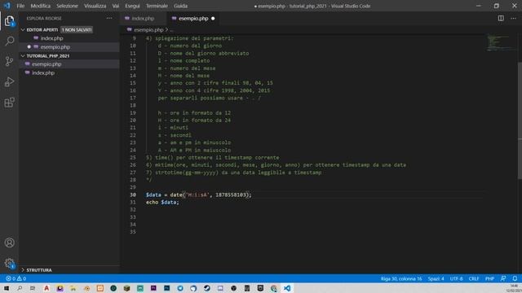This screenshot has height=293, width=522.
Task: Change file encoding UTF-8
Action: click(456, 278)
